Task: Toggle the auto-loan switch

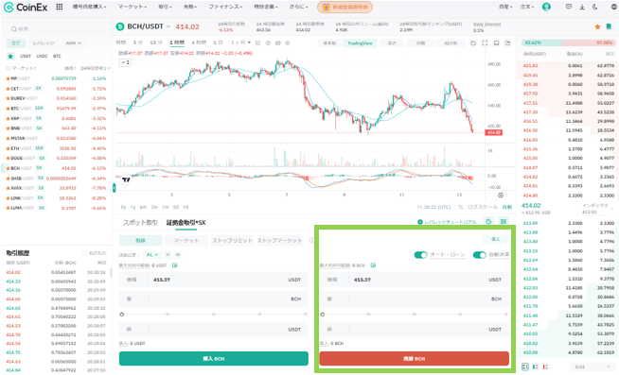Action: [420, 255]
